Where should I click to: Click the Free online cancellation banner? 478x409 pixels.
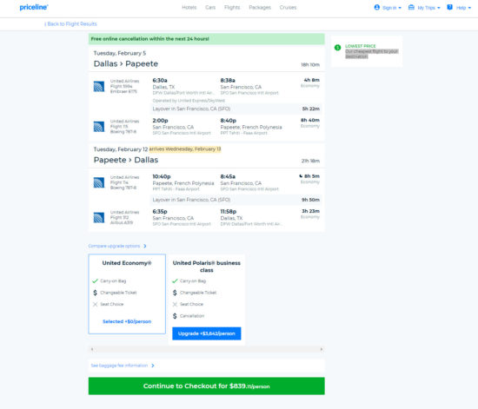206,39
